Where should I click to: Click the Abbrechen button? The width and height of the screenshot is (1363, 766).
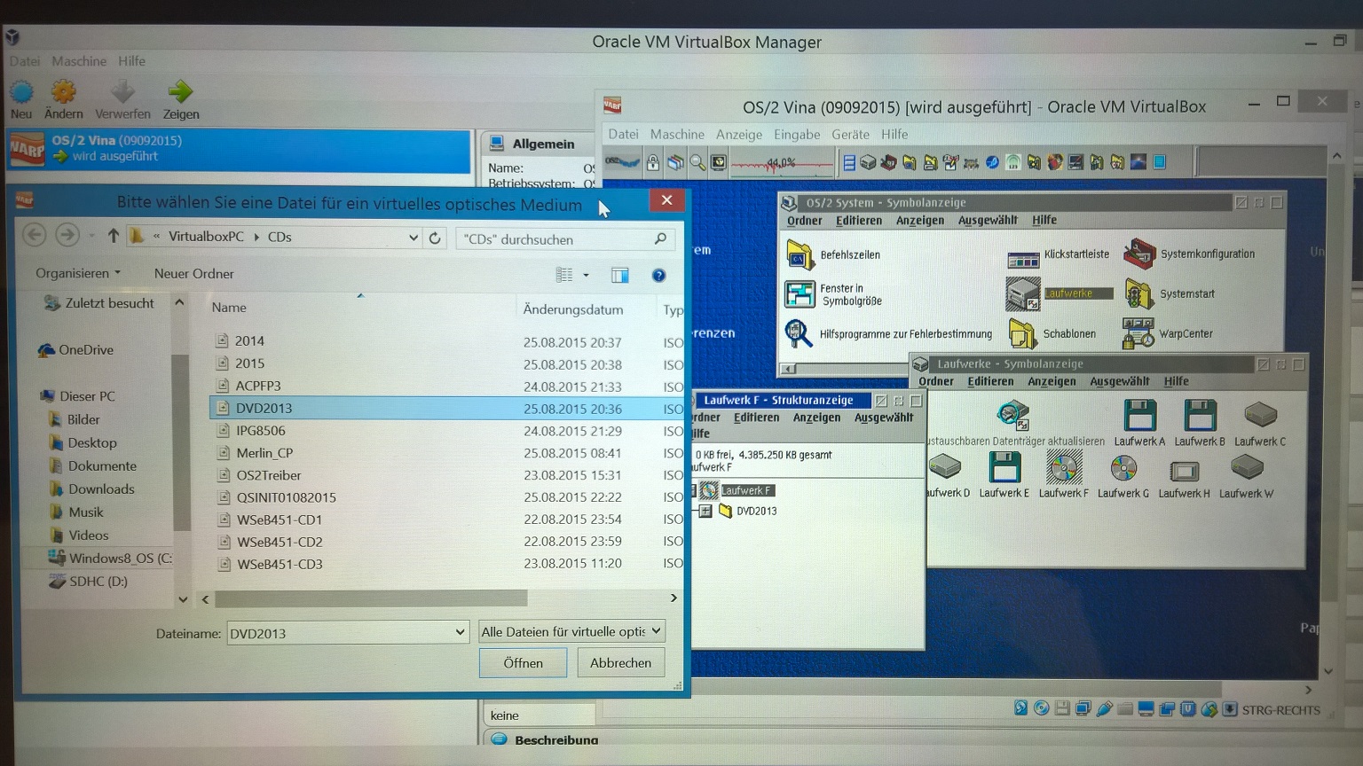[621, 662]
